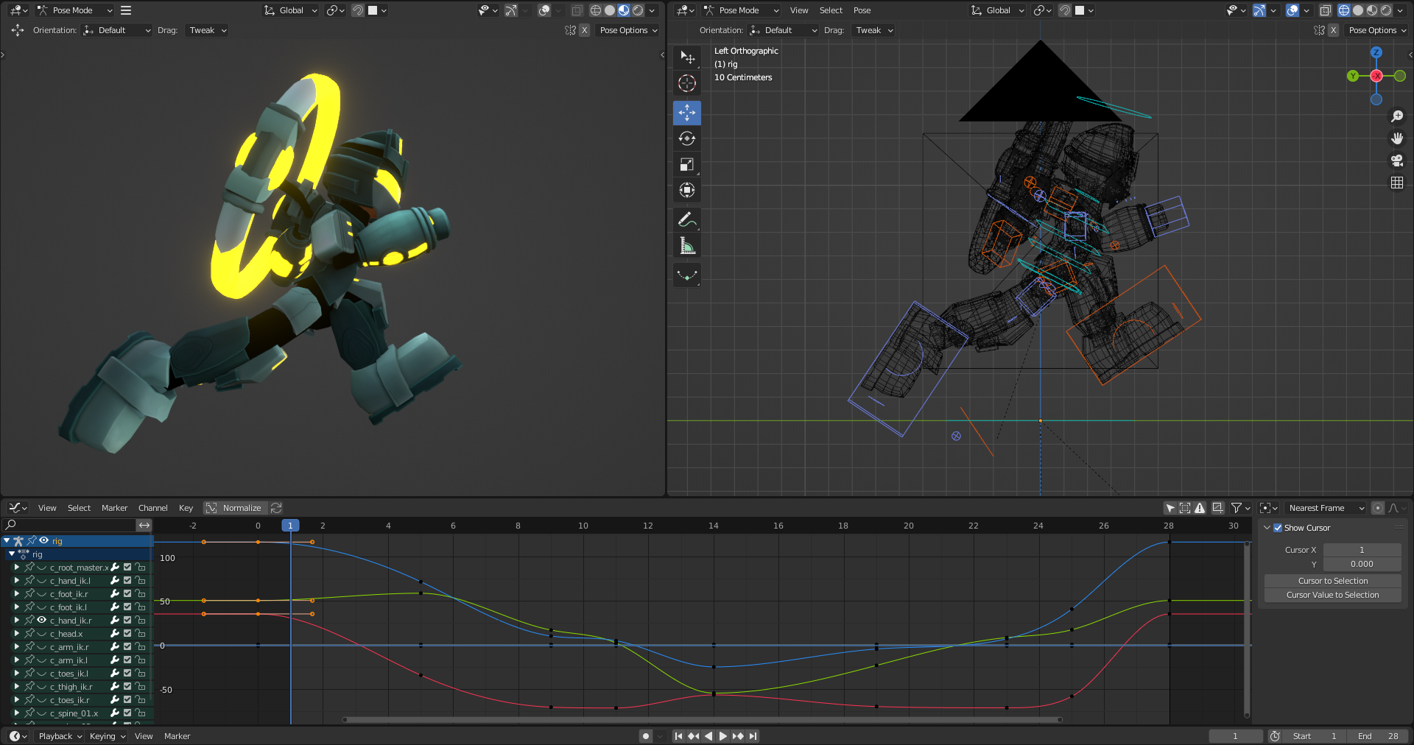Click the blue Z axis gizmo ball
Viewport: 1414px width, 745px height.
click(1376, 52)
